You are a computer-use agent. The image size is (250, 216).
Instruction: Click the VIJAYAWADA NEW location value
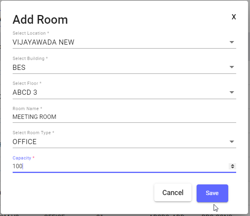click(44, 42)
